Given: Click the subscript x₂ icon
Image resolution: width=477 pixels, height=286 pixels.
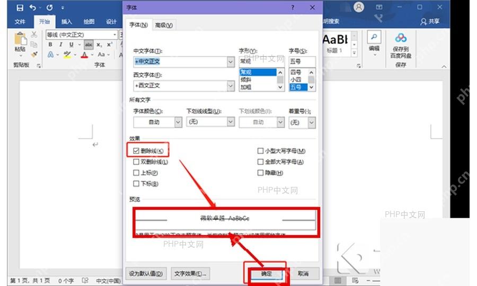Looking at the screenshot, I should click(99, 44).
